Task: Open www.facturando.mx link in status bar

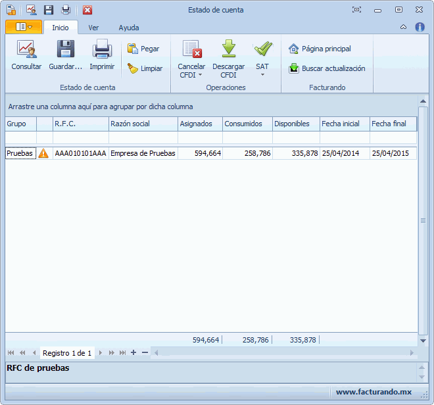Action: [374, 392]
